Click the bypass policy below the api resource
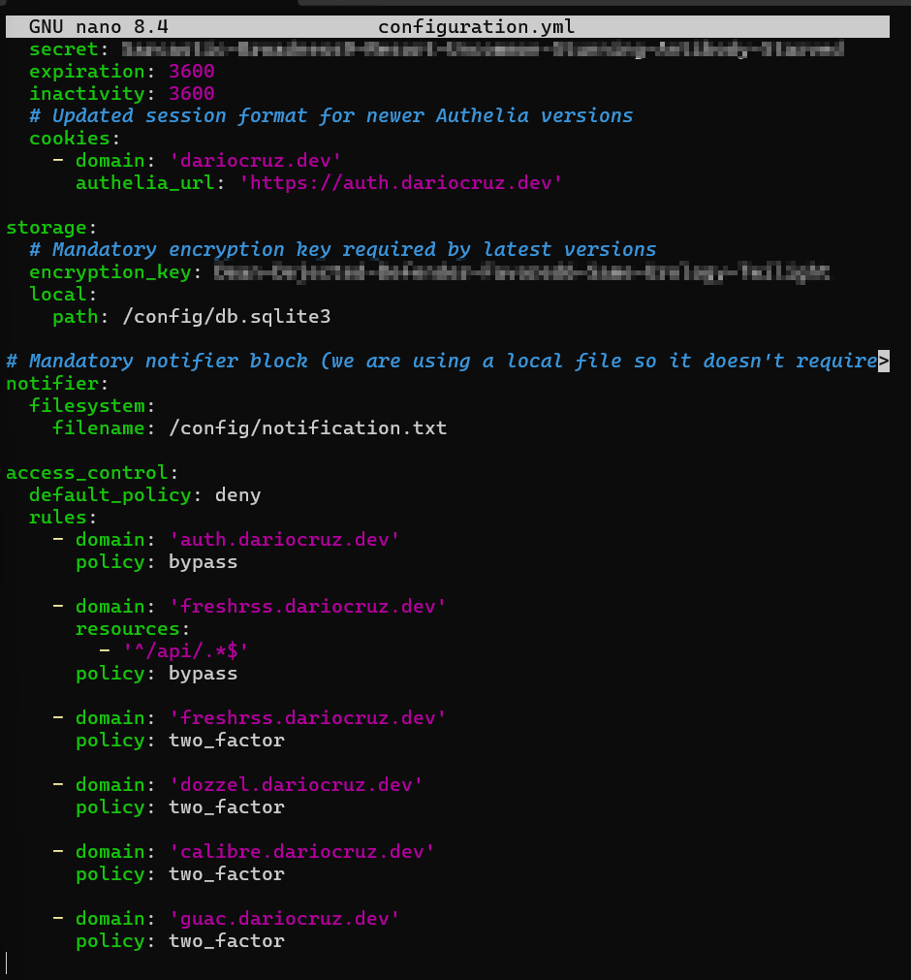 (204, 674)
